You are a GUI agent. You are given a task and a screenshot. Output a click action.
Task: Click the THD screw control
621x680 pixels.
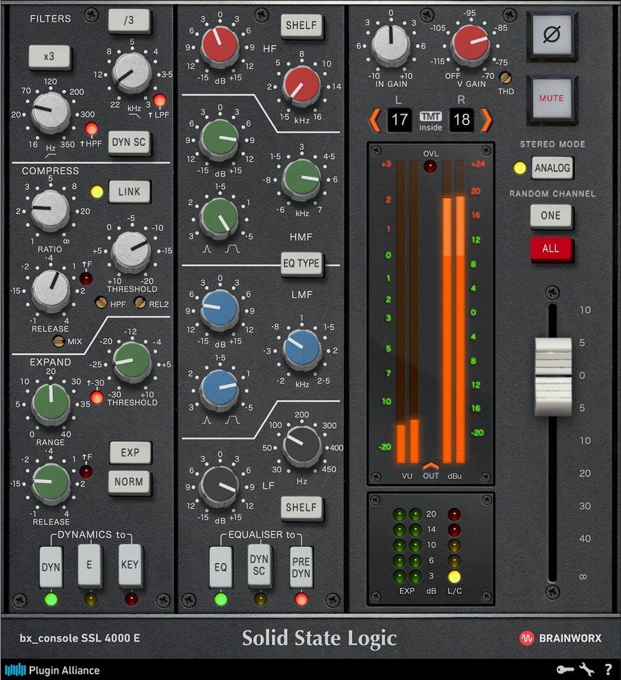505,78
